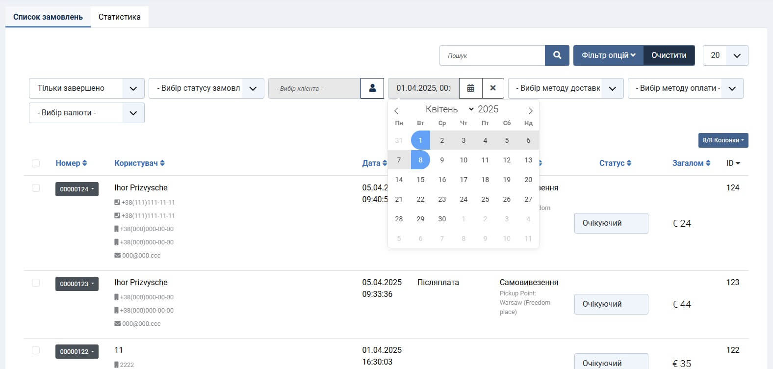Open the client picker person icon
Image resolution: width=773 pixels, height=369 pixels.
click(372, 88)
